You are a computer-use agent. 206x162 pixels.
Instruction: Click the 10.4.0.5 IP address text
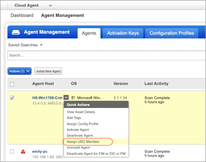click(x=39, y=103)
